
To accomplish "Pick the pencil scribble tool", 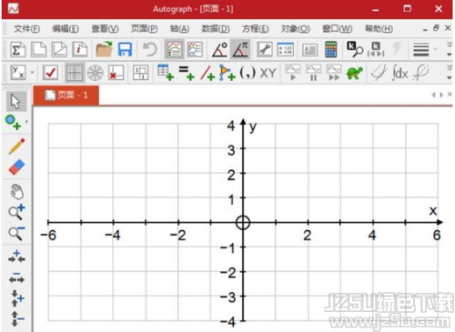I will point(16,146).
